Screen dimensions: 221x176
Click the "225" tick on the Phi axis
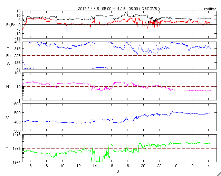tap(18, 56)
